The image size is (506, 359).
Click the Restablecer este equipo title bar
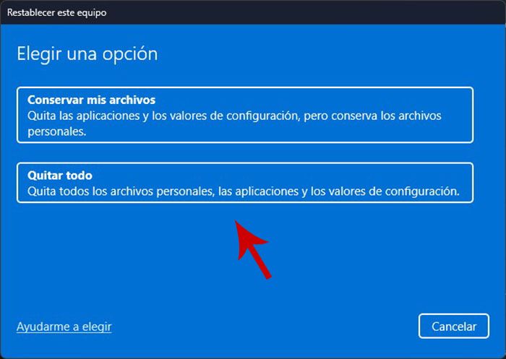pos(253,12)
